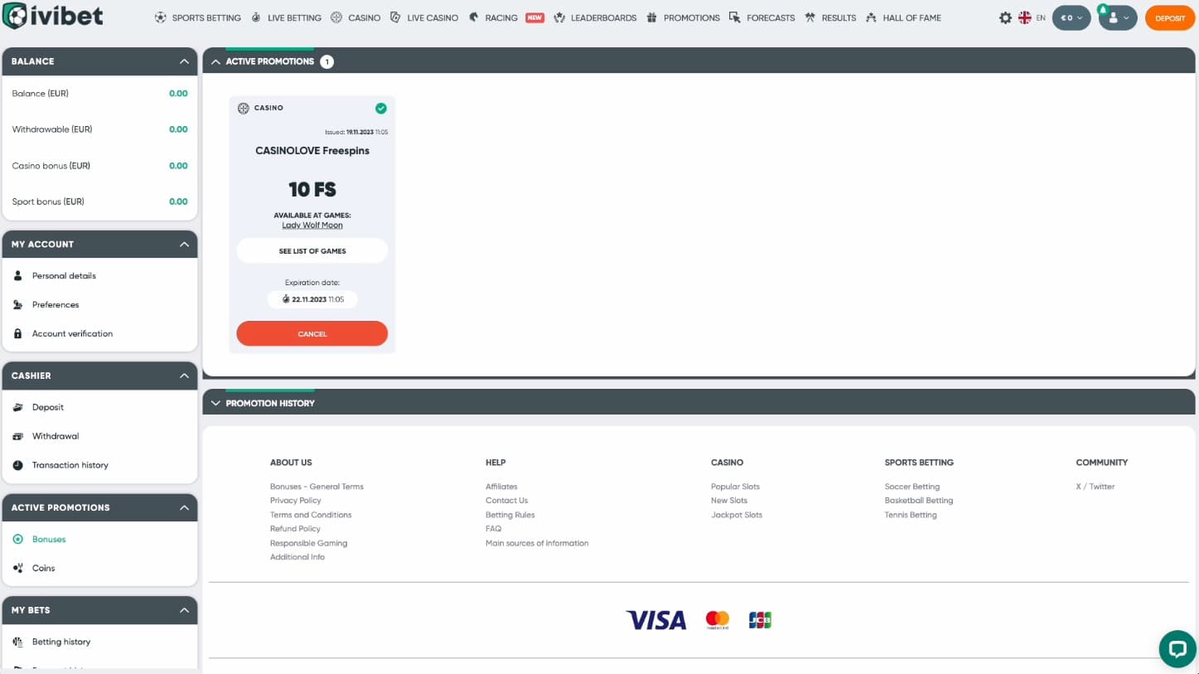Click the Bonuses icon in Active Promotions
Screen dimensions: 1199x674
[x=18, y=539]
